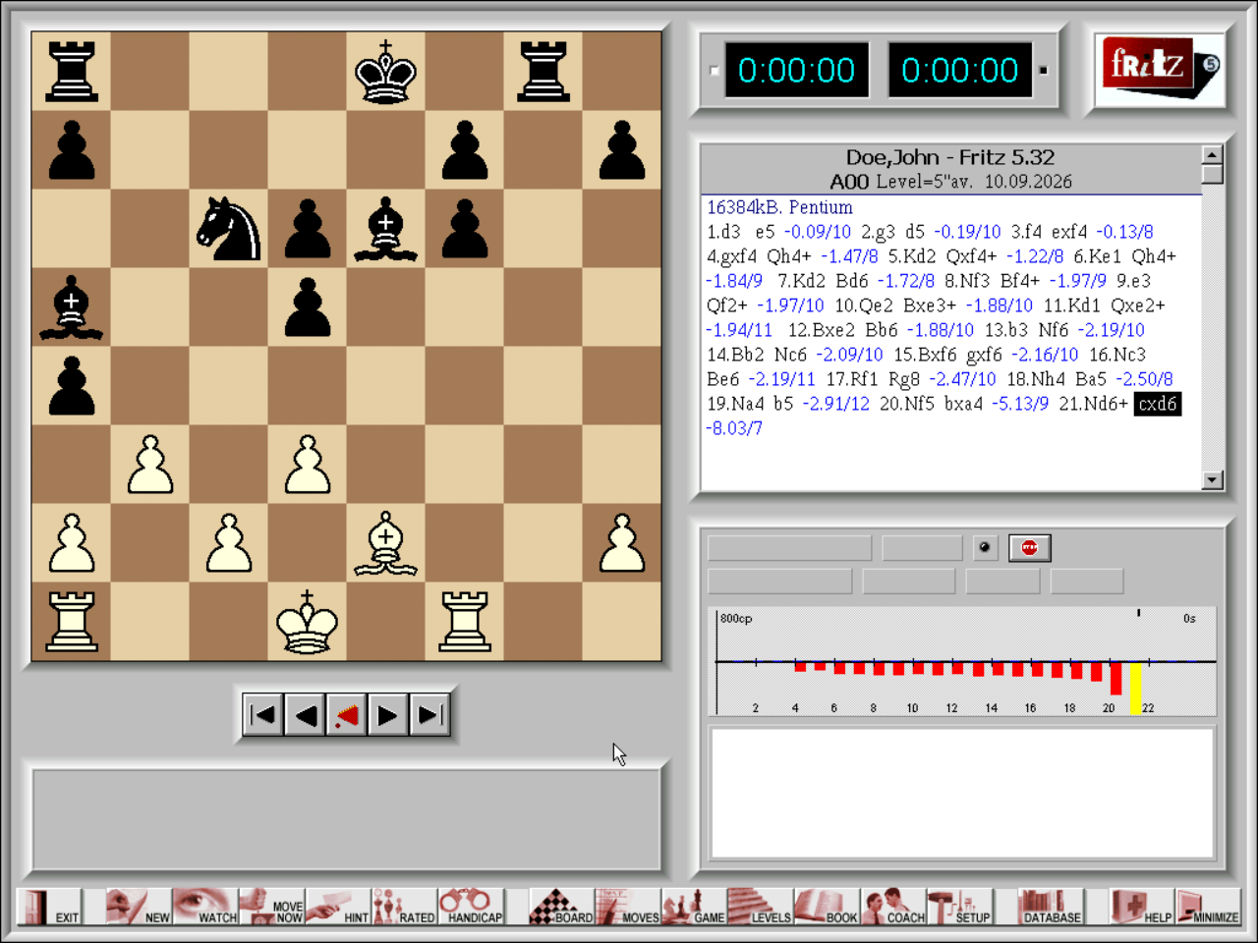Open the DATABASE icon
The height and width of the screenshot is (943, 1258).
(x=1050, y=907)
